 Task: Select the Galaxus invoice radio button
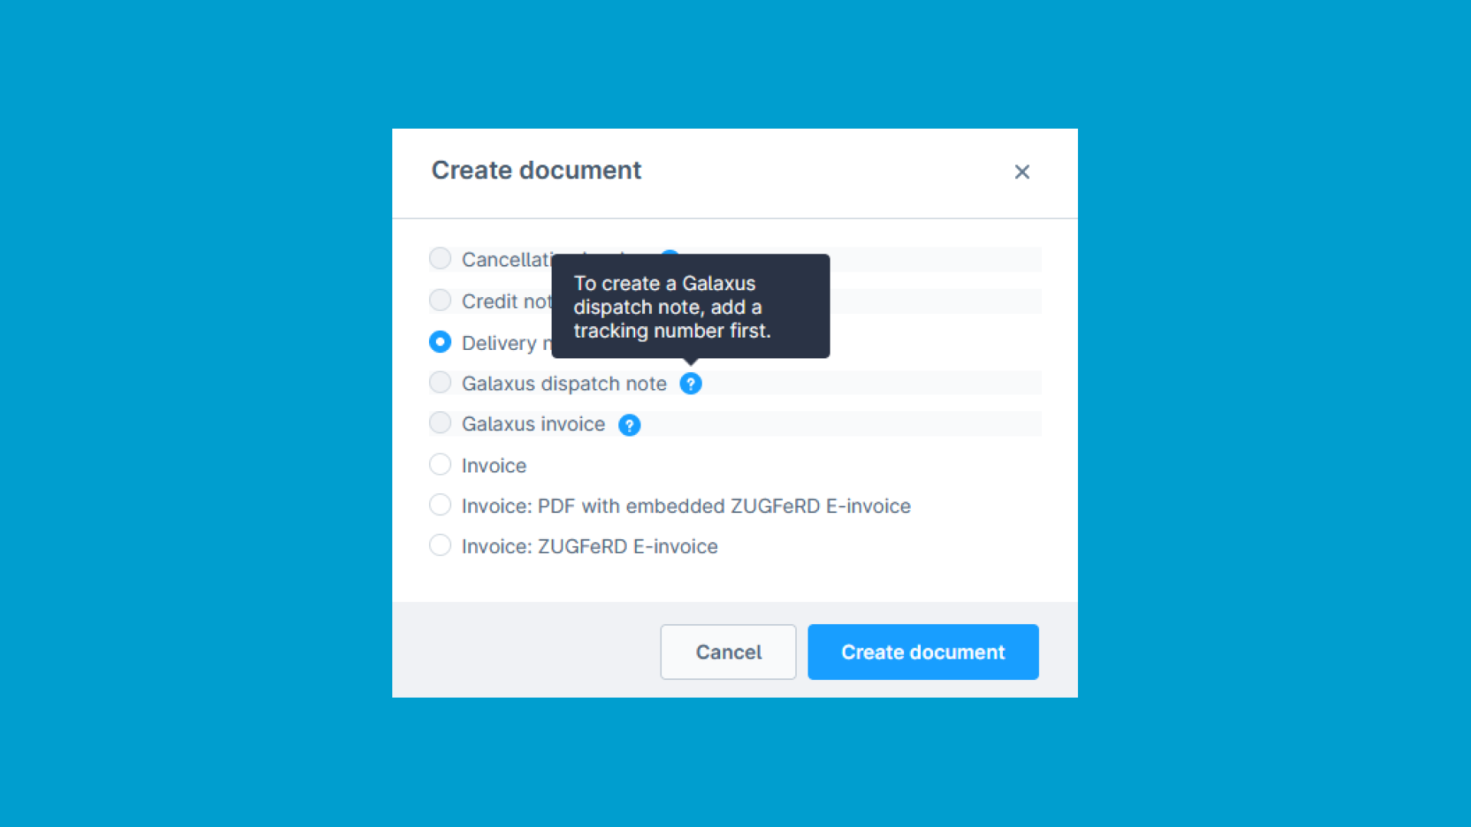[x=440, y=423]
